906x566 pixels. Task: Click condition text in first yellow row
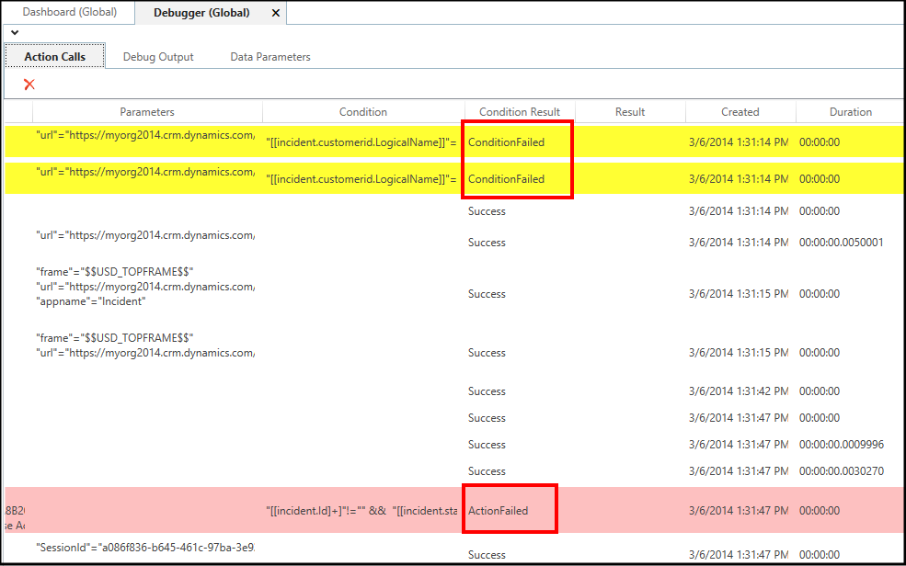point(361,142)
